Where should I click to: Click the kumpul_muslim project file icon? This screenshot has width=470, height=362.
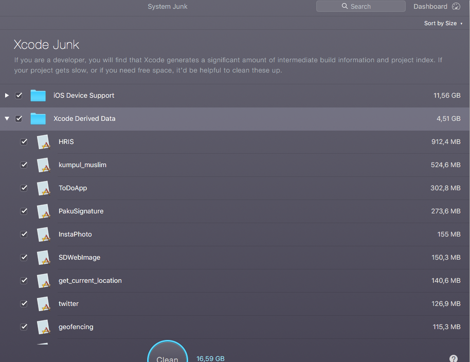(44, 165)
